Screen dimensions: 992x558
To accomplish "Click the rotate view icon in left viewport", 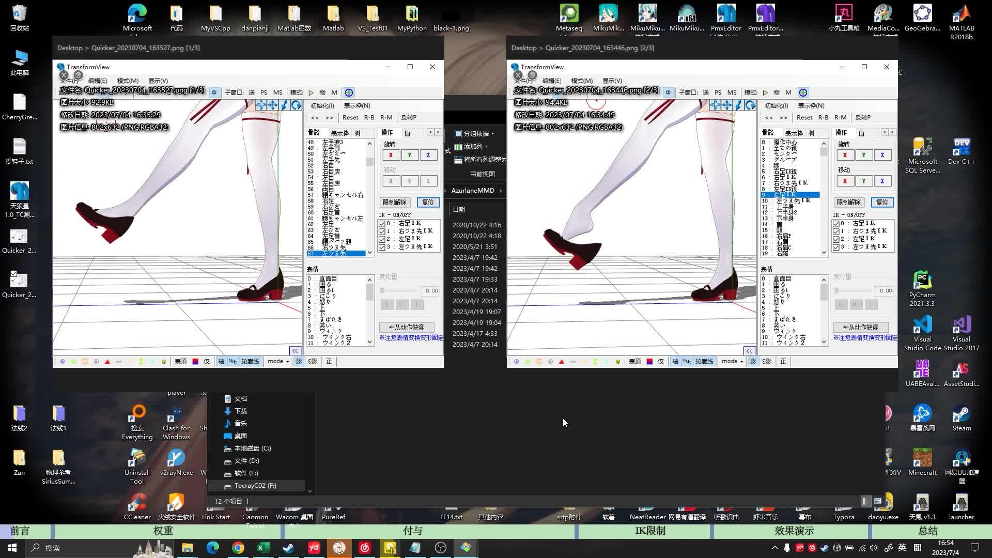I will click(x=296, y=105).
